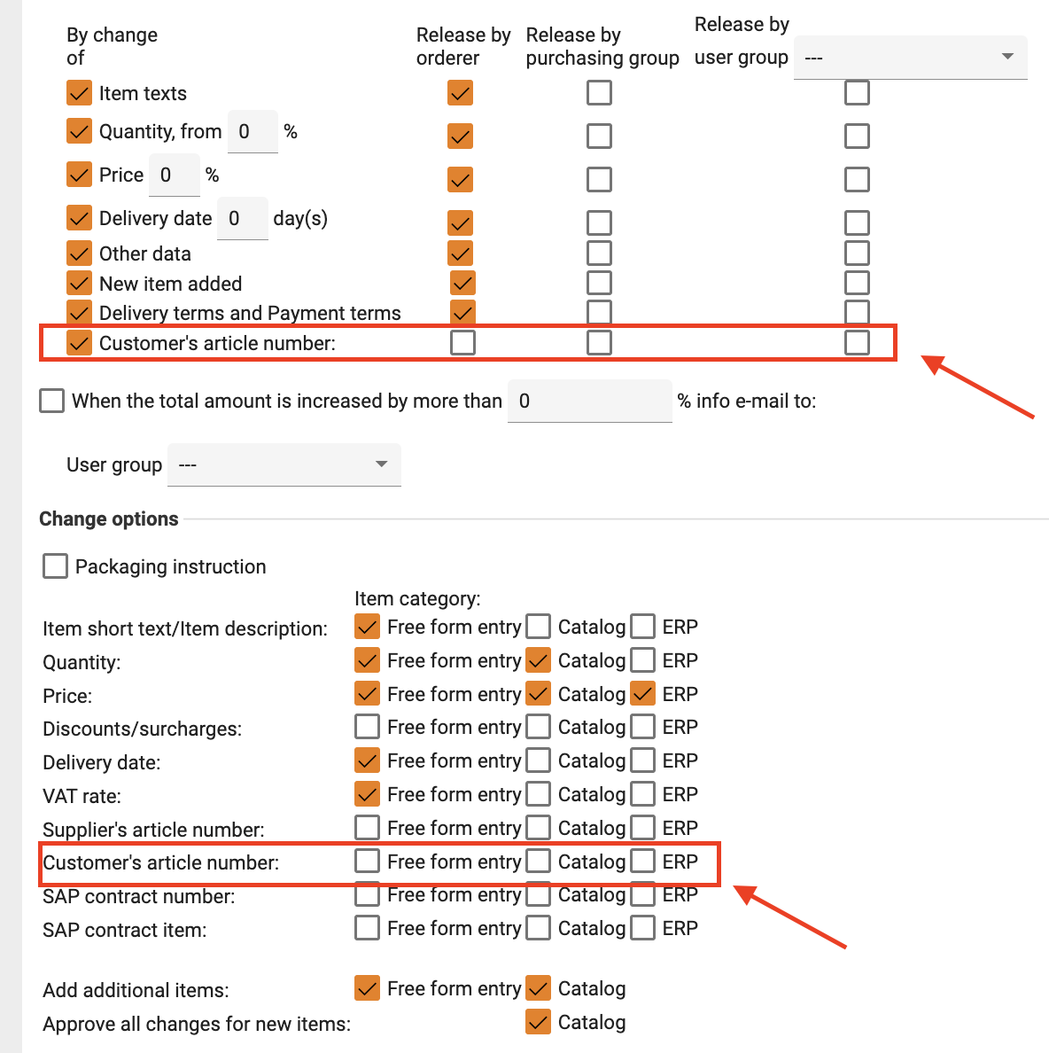Viewport: 1049px width, 1053px height.
Task: Enable Catalog for Item short text/Item description
Action: [x=539, y=627]
